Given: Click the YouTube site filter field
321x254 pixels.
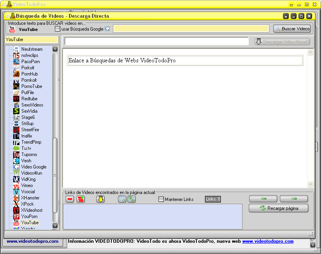Looking at the screenshot, I should 32,39.
